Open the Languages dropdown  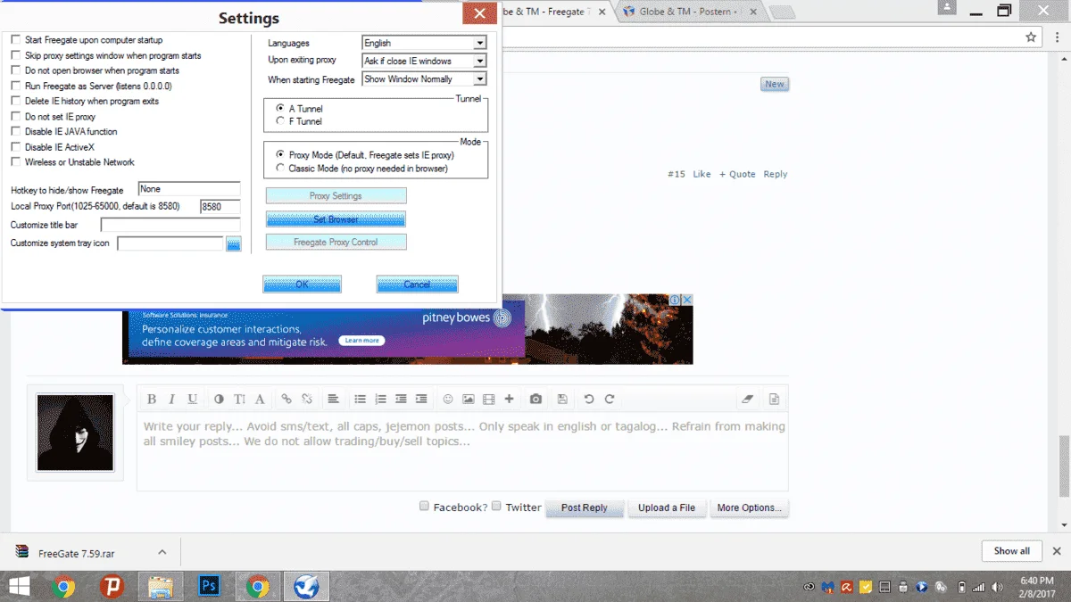[424, 43]
